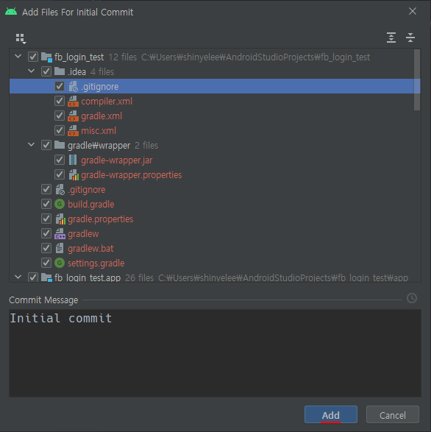The width and height of the screenshot is (431, 432).
Task: Click the root-level .gitignore file icon
Action: click(60, 190)
